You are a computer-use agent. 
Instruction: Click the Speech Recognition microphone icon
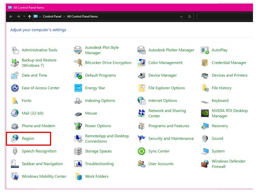(x=15, y=151)
